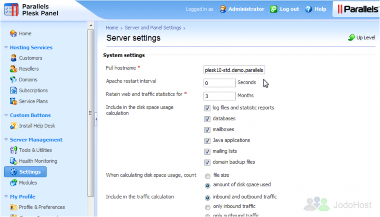Uncheck the domain backup files checkbox

(207, 162)
